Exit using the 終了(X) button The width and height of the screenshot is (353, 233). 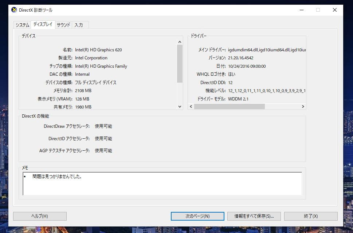[x=311, y=216]
